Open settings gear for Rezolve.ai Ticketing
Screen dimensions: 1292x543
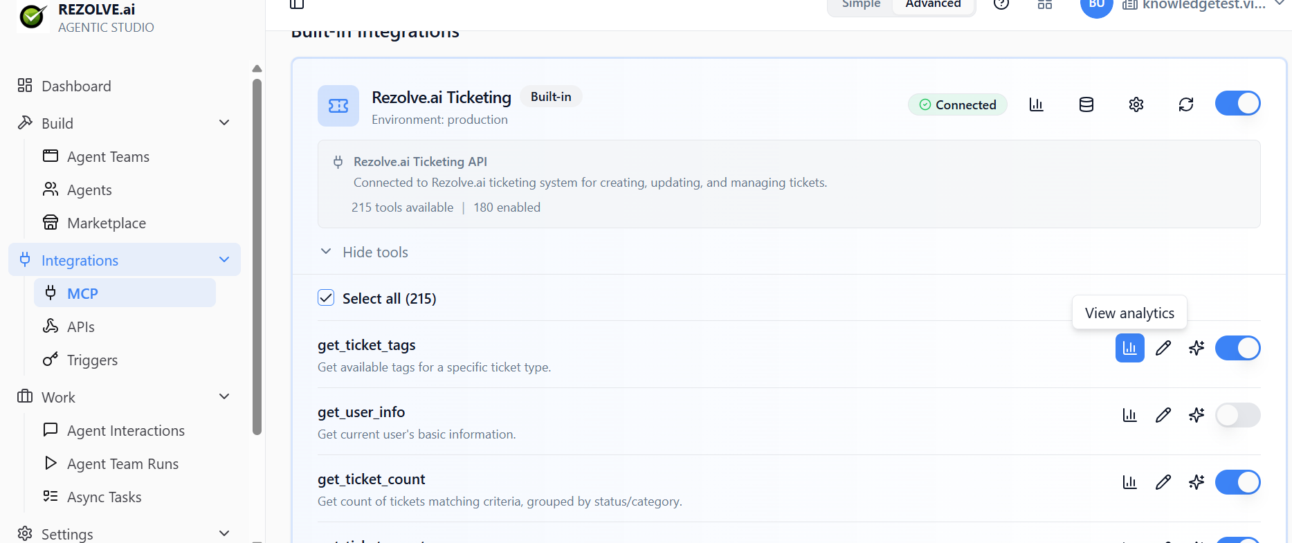click(1136, 104)
